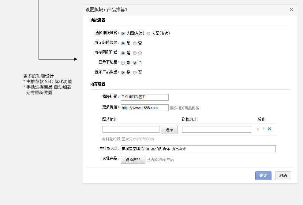Viewport: 303px width, 205px height.
Task: Set 显示阴影样式 to 否
Action: coord(135,53)
